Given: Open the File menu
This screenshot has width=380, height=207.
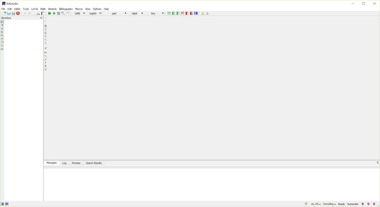Looking at the screenshot, I should pyautogui.click(x=3, y=9).
